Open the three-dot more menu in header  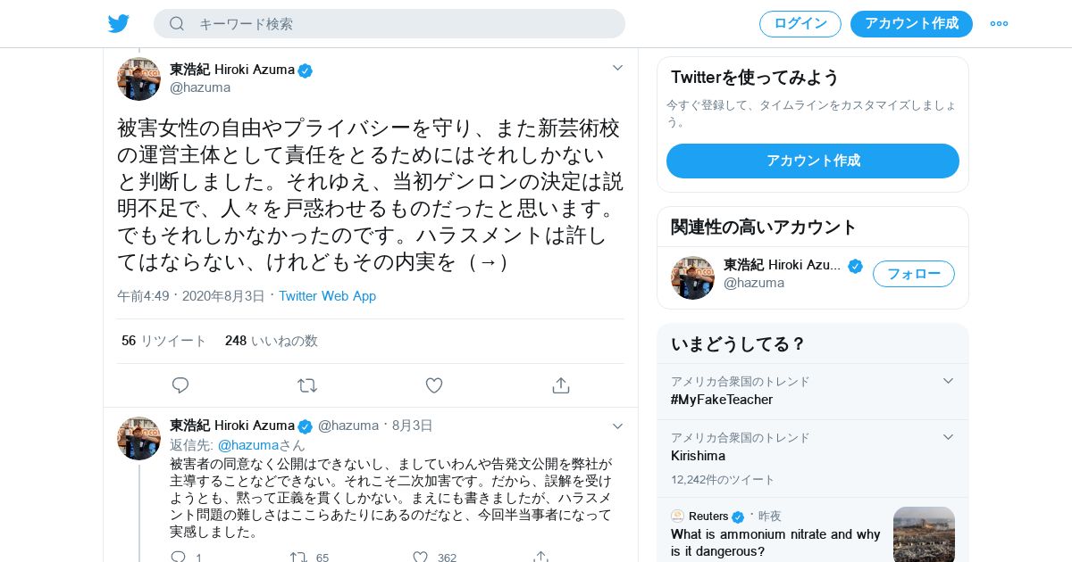pyautogui.click(x=999, y=23)
